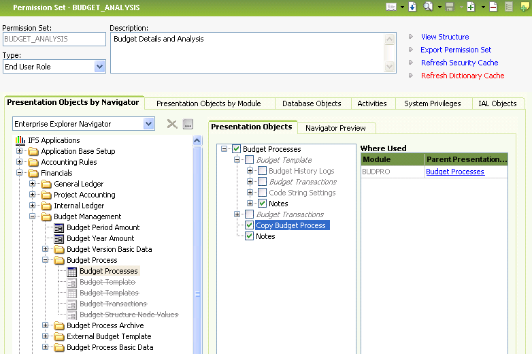This screenshot has width=532, height=354.
Task: Click the navigator tree scrollbar up arrow
Action: click(197, 141)
